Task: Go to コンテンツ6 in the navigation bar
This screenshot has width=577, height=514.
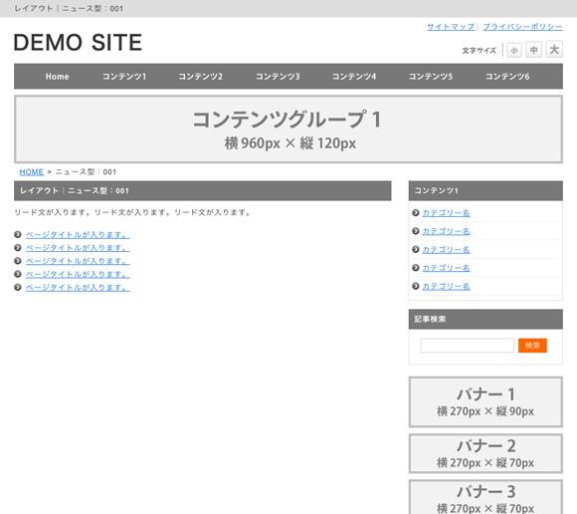Action: pyautogui.click(x=507, y=77)
